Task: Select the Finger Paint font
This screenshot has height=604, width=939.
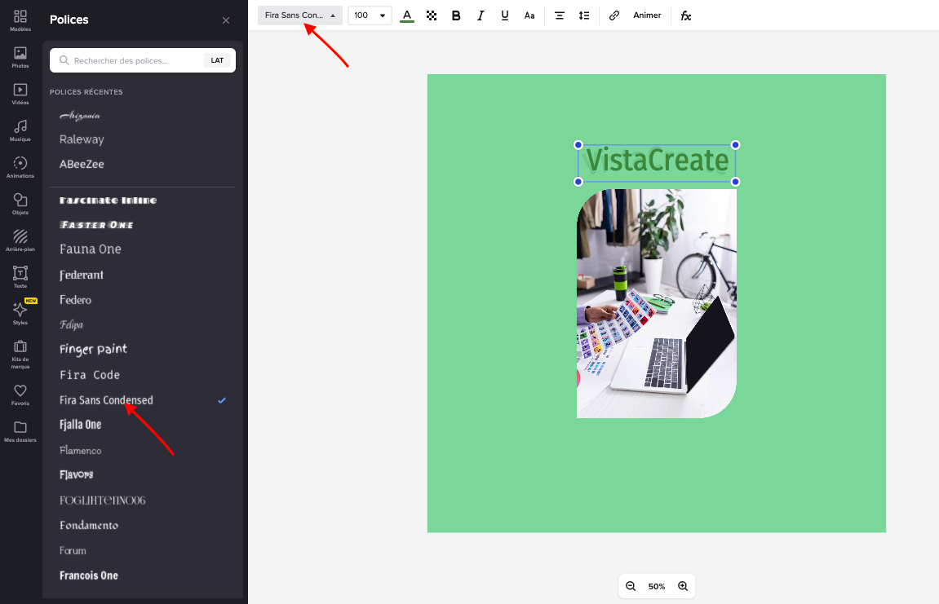Action: tap(94, 350)
